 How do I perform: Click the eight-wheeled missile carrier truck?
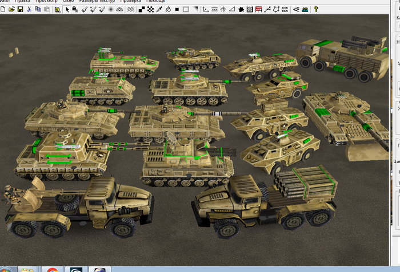click(343, 59)
